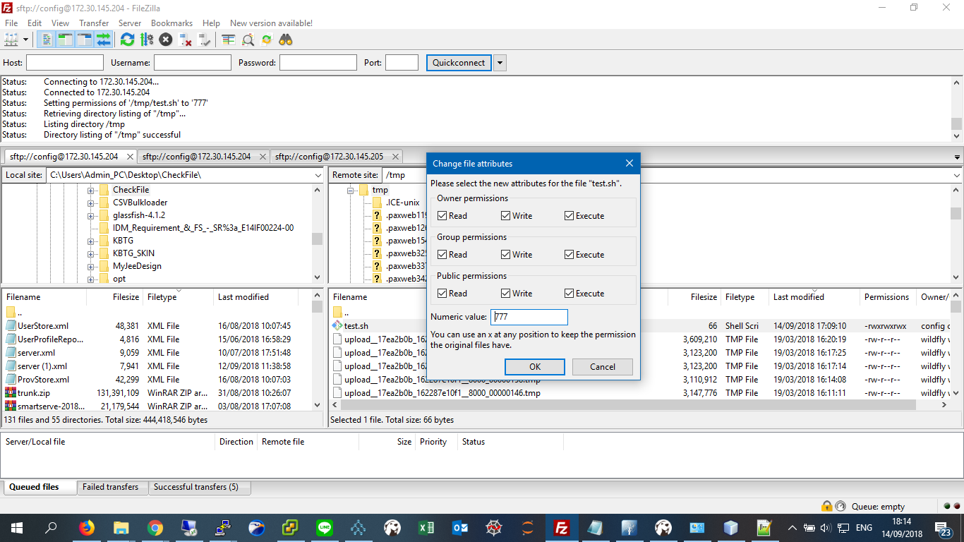This screenshot has width=964, height=542.
Task: Toggle directory comparison icon
Action: [248, 40]
